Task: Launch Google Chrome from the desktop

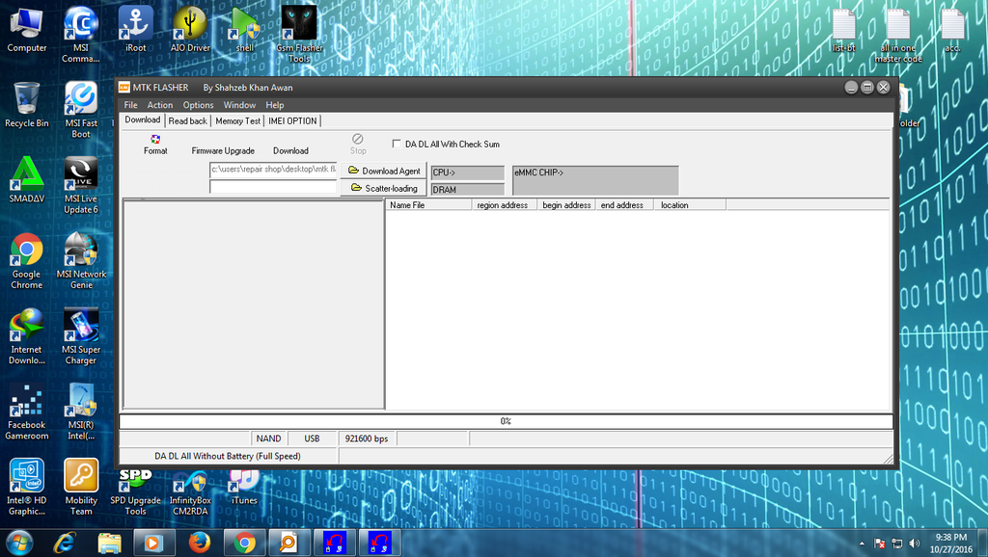Action: click(26, 252)
